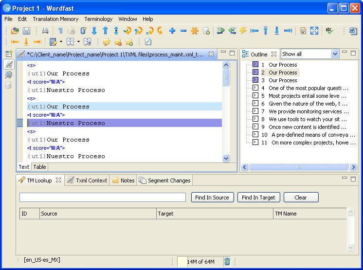
Task: Open the Help menu
Action: click(x=148, y=19)
